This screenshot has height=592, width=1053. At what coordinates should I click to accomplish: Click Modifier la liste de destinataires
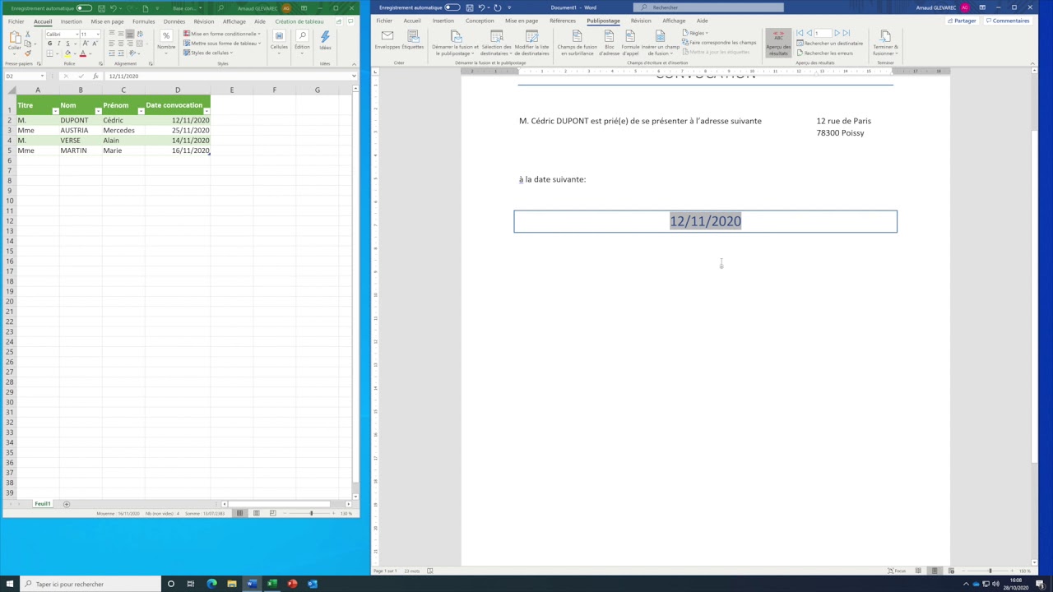531,43
